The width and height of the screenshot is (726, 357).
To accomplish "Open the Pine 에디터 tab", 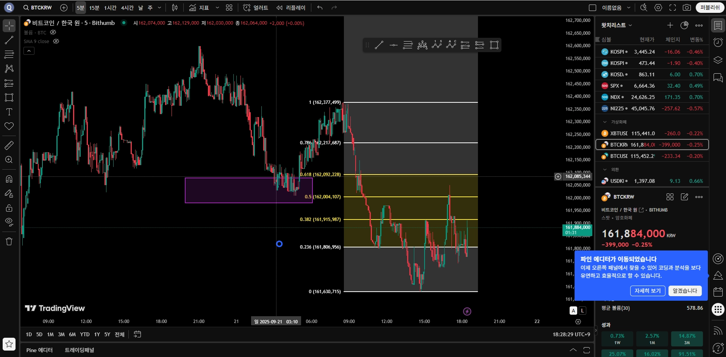I will click(x=39, y=350).
